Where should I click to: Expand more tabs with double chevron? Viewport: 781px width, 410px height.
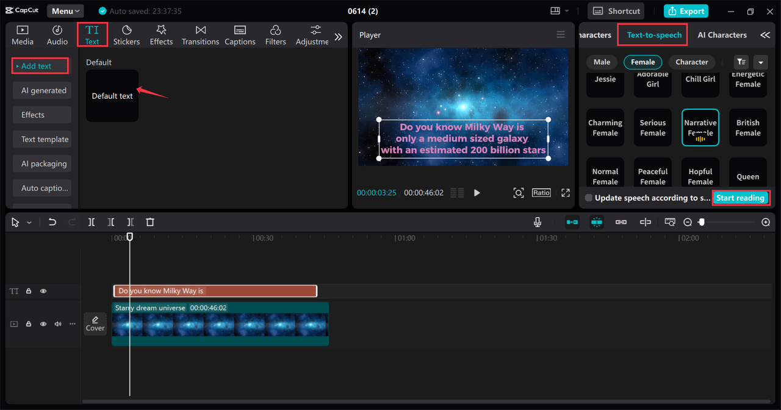(339, 37)
